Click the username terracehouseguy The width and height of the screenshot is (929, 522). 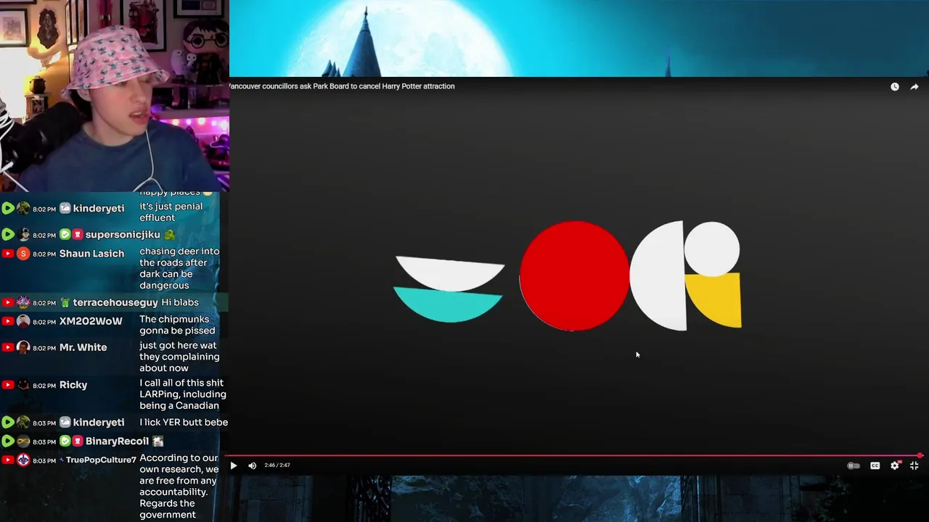click(115, 302)
